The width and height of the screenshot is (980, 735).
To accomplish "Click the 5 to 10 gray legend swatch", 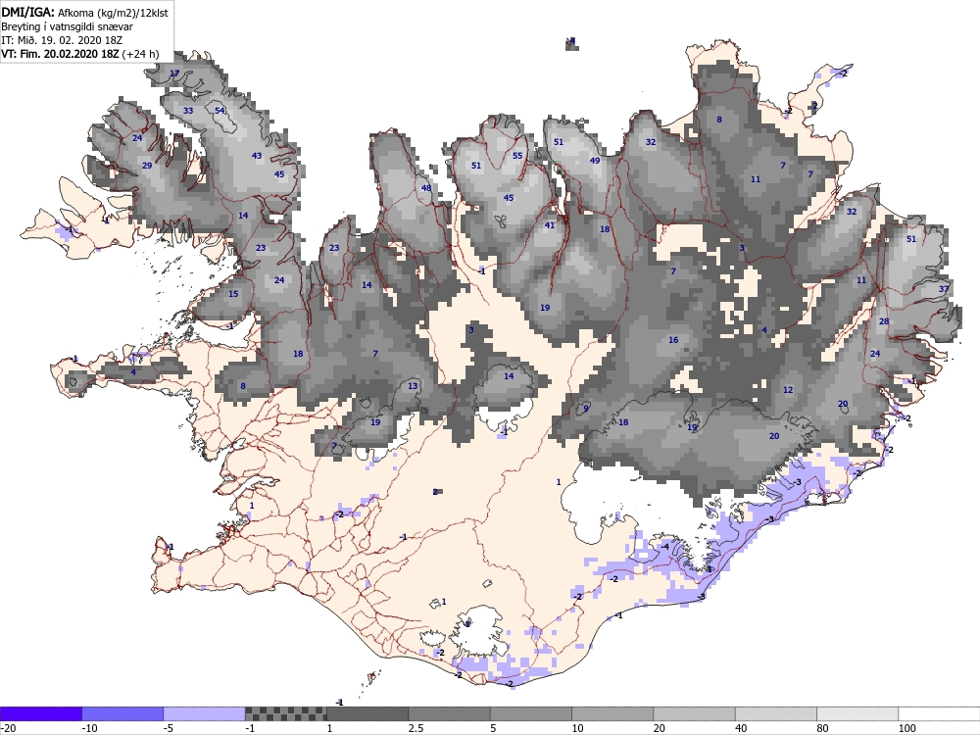I will (x=530, y=713).
